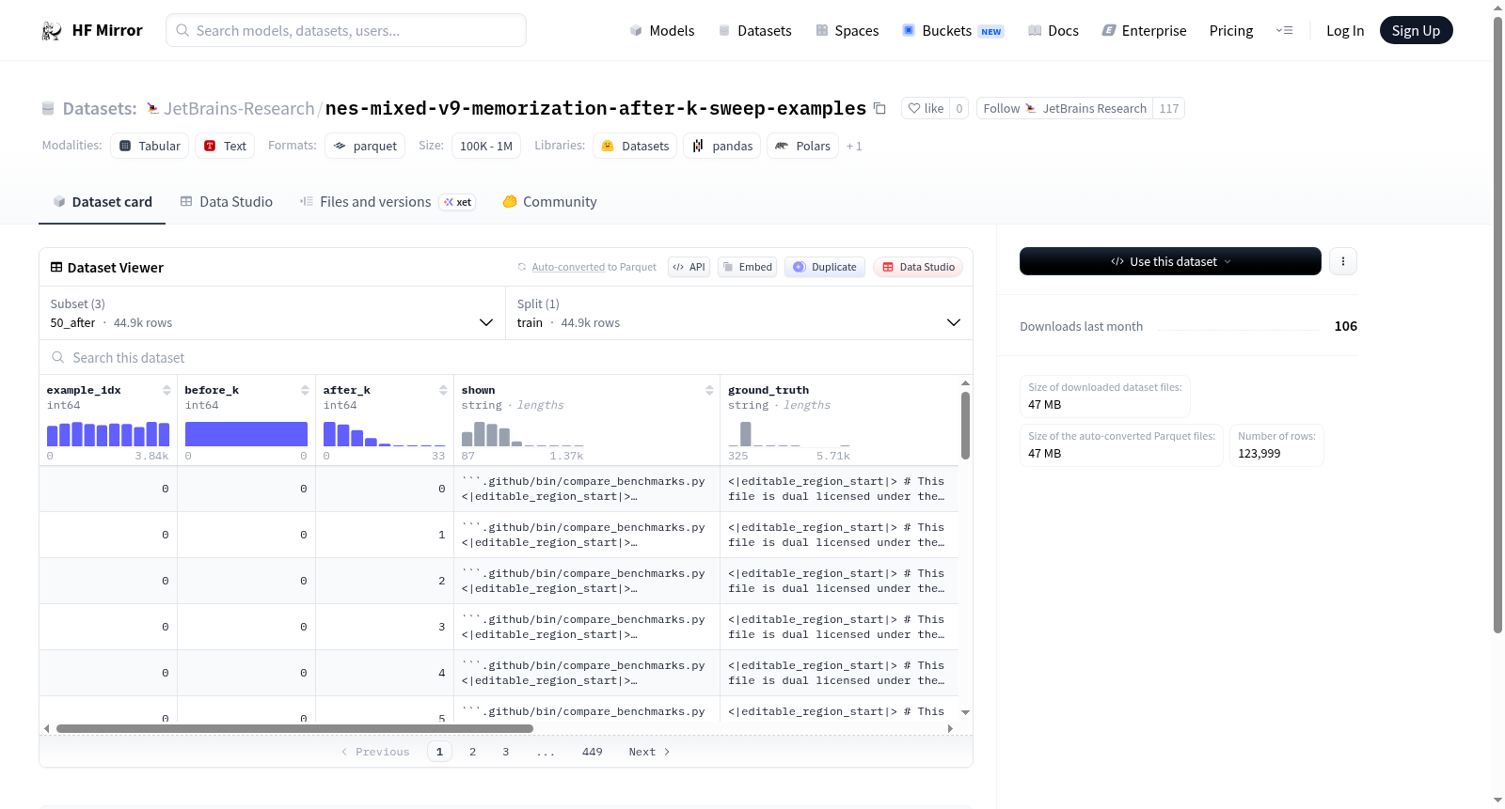
Task: Open the Dataset card tab
Action: [x=103, y=202]
